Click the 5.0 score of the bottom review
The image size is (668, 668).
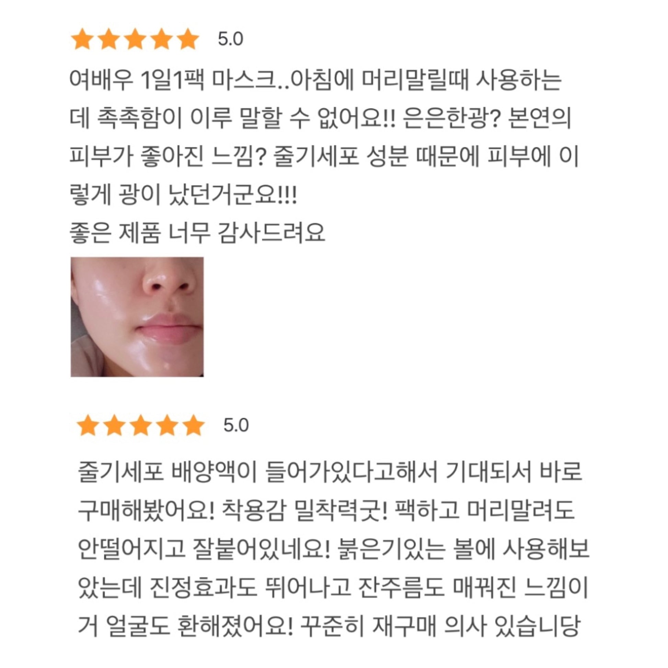(236, 425)
